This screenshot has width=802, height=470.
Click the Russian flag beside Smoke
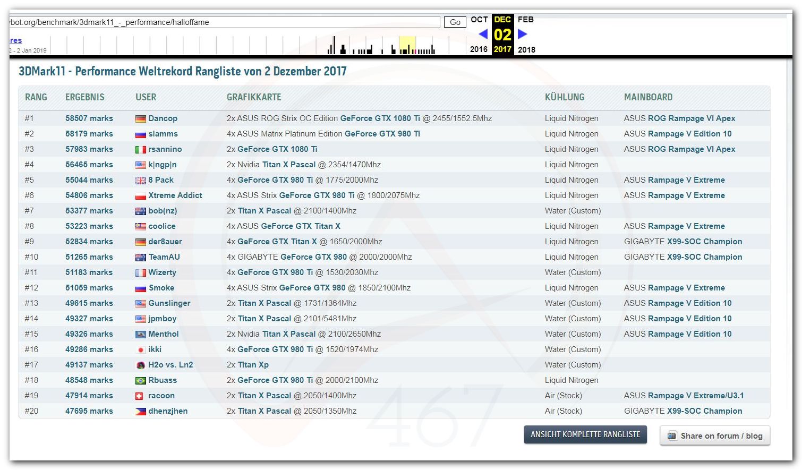140,288
